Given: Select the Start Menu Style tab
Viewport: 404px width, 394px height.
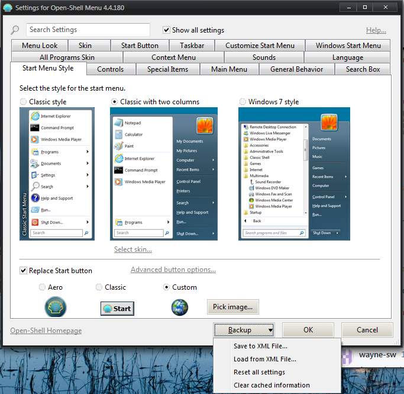Looking at the screenshot, I should click(48, 68).
